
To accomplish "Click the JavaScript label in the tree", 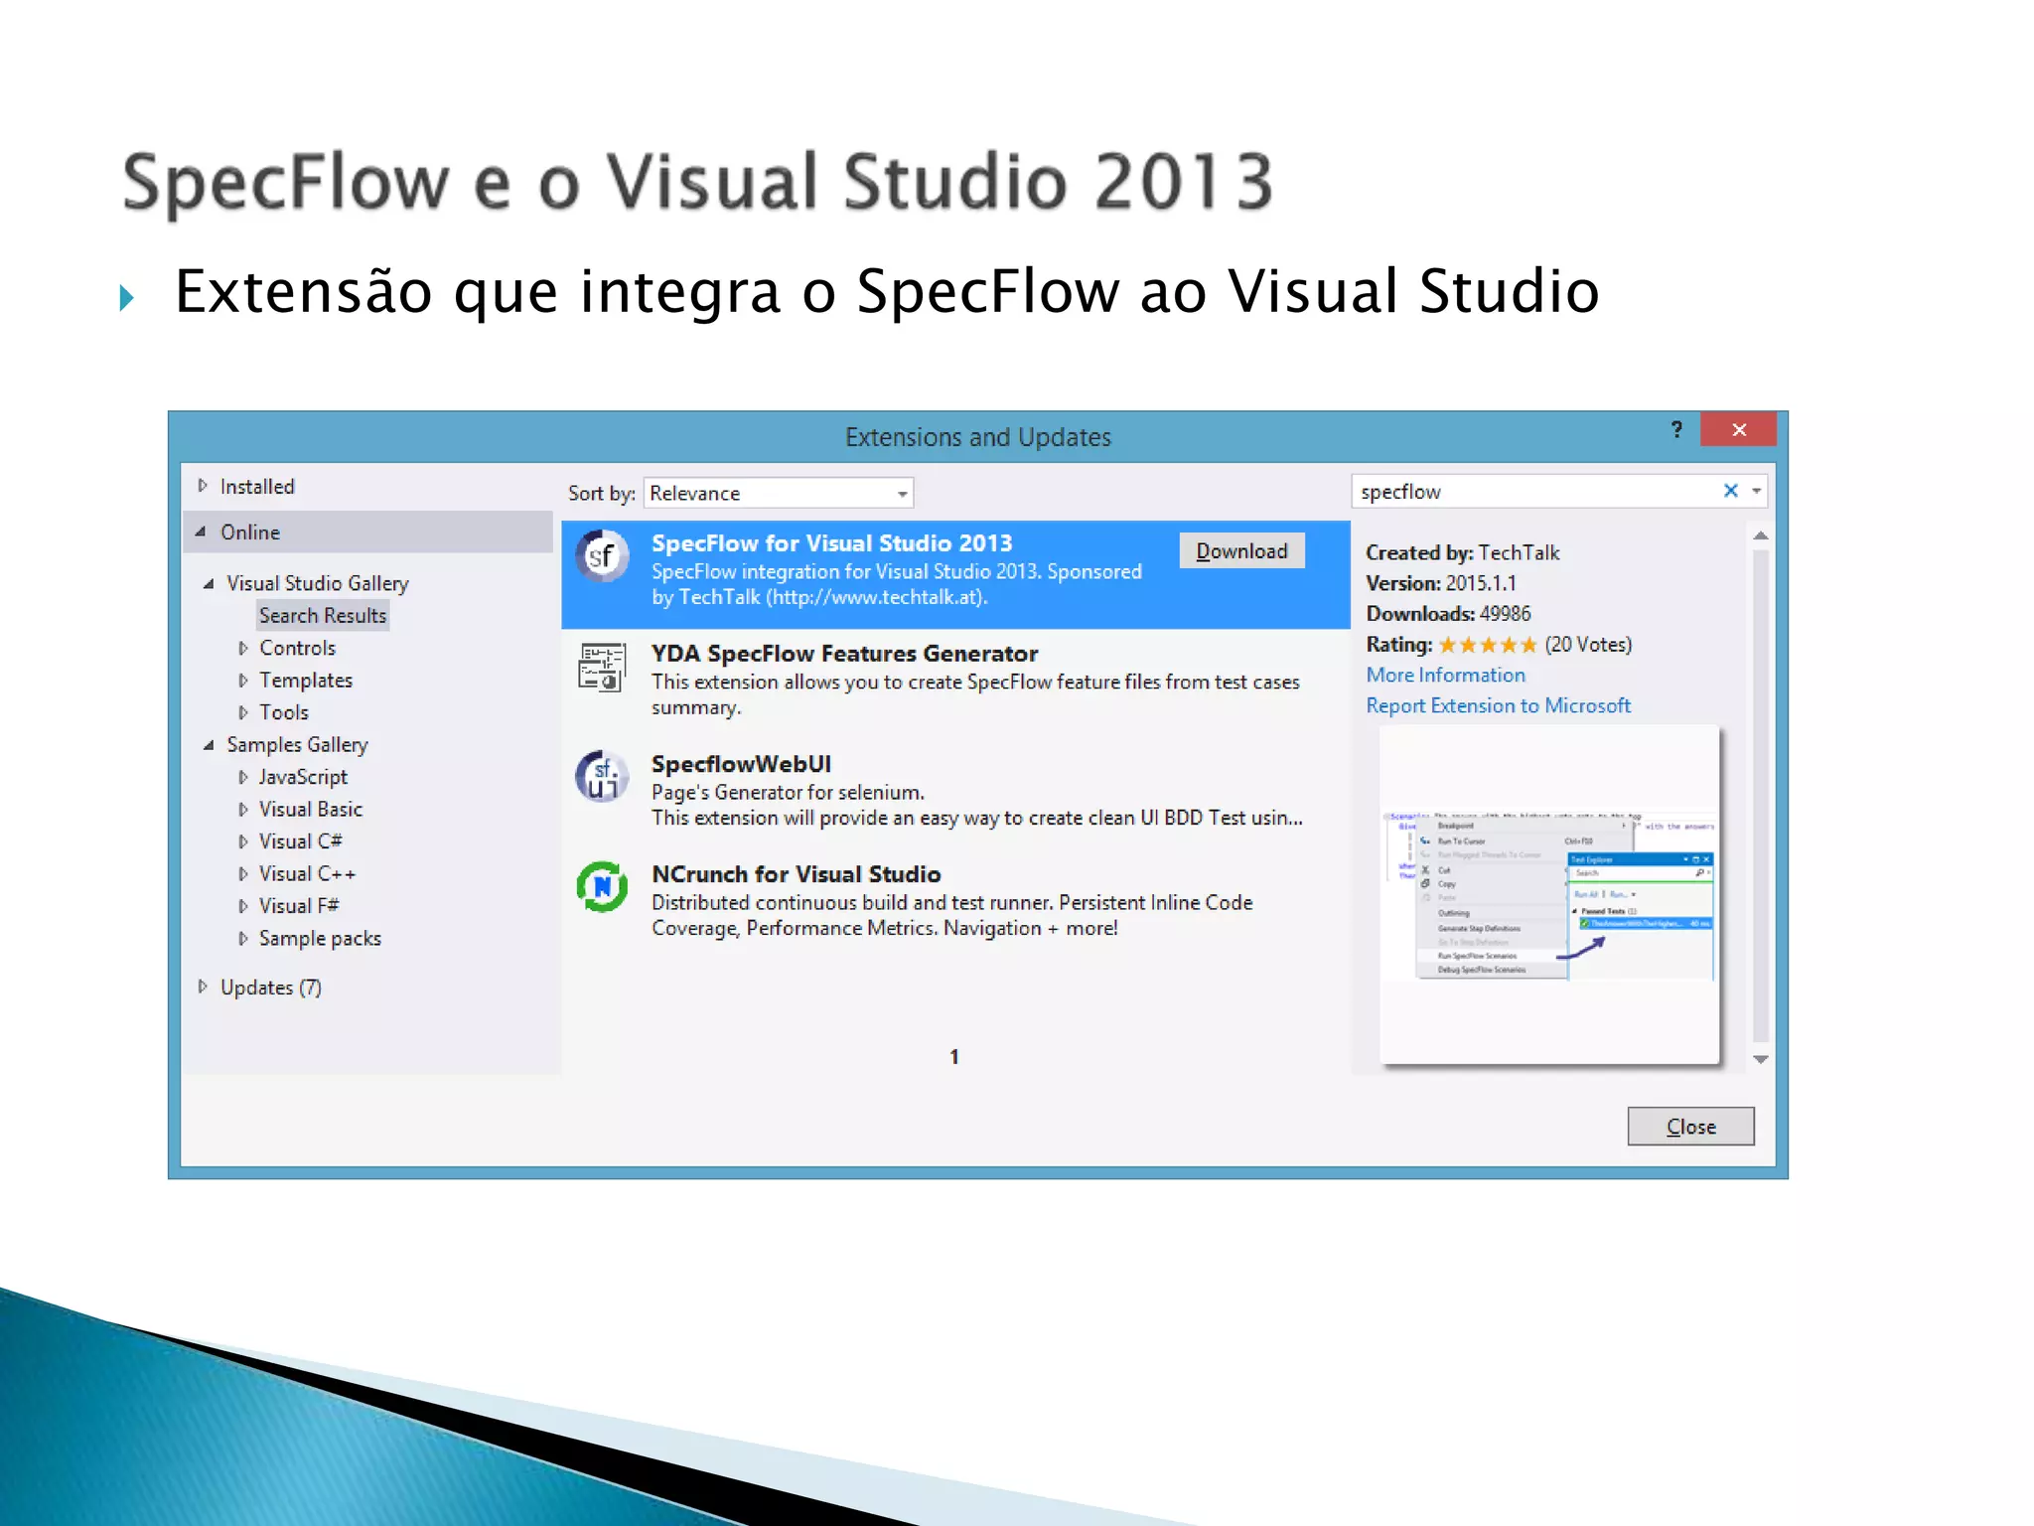I will pos(303,777).
